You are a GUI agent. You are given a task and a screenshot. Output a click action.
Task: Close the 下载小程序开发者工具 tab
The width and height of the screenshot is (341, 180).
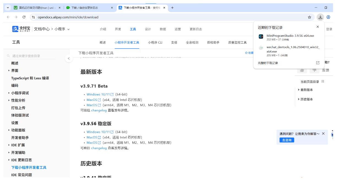(164, 8)
